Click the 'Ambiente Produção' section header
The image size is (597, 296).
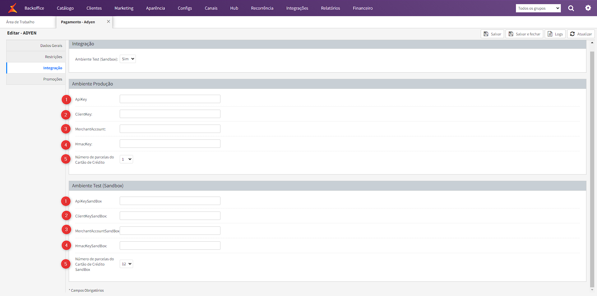coord(327,84)
